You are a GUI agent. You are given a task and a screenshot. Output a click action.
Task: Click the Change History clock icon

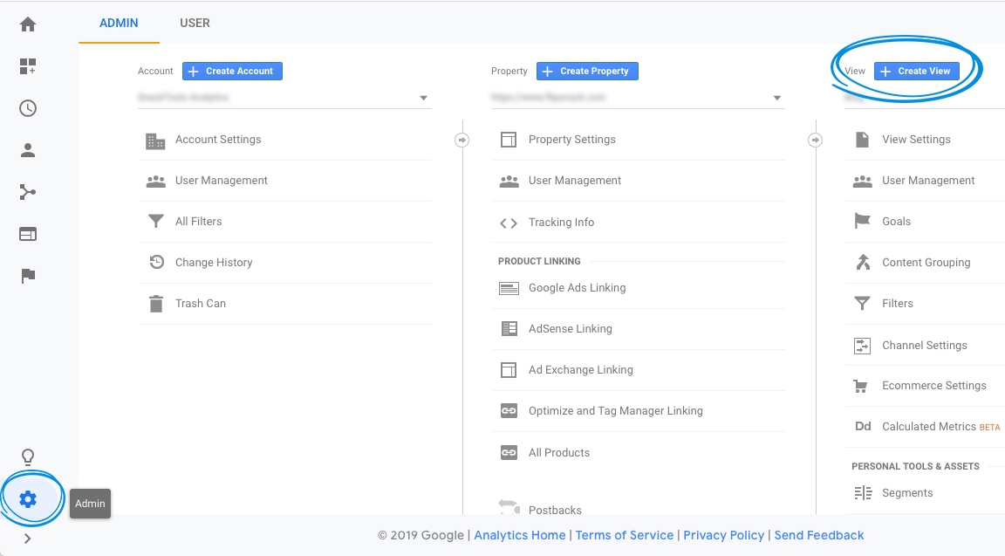[x=156, y=262]
